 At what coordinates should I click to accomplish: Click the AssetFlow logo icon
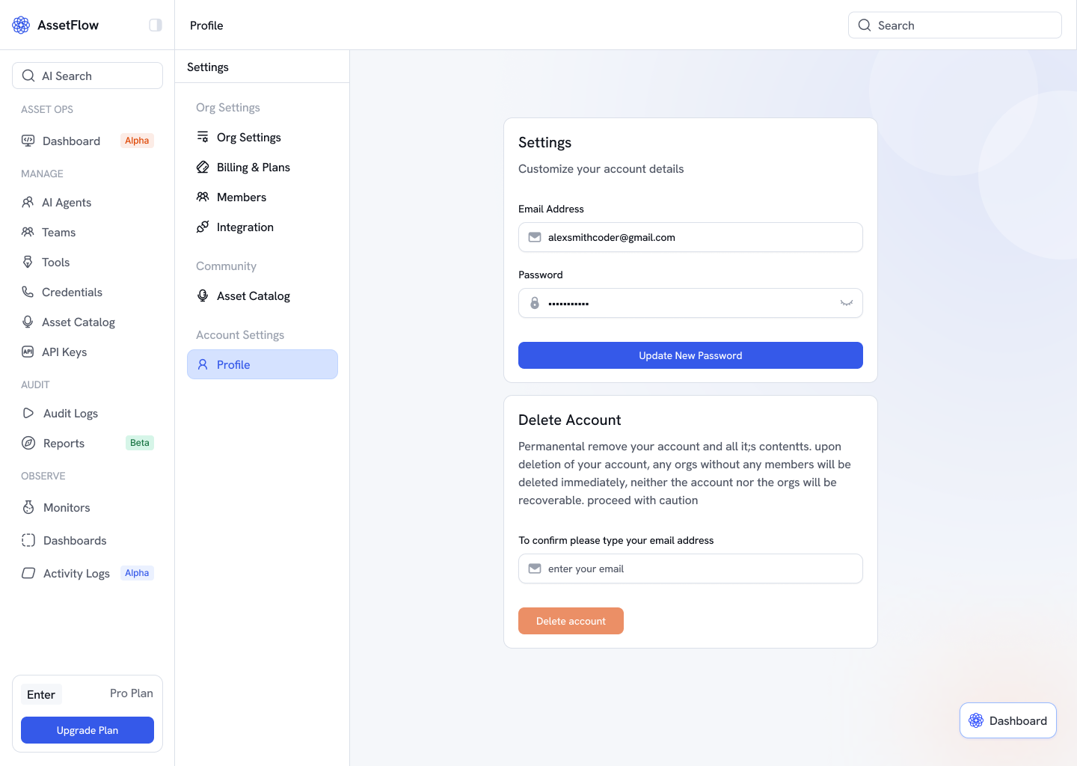21,25
